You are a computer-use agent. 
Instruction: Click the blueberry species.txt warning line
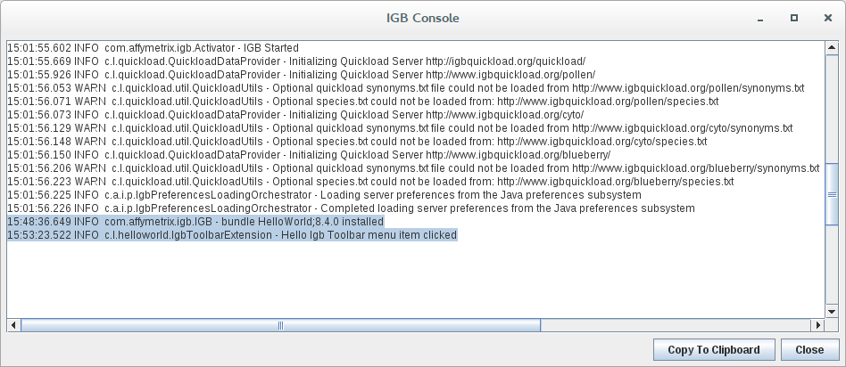coord(370,181)
